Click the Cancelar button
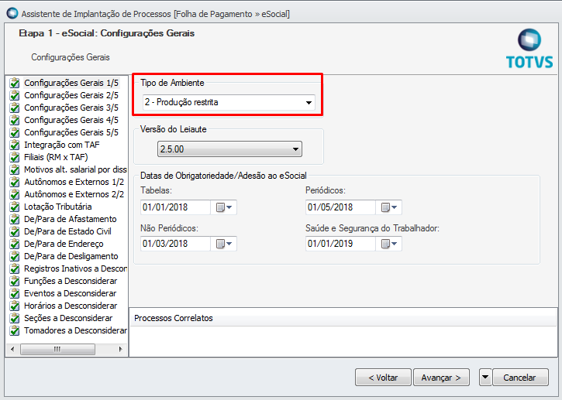 520,377
